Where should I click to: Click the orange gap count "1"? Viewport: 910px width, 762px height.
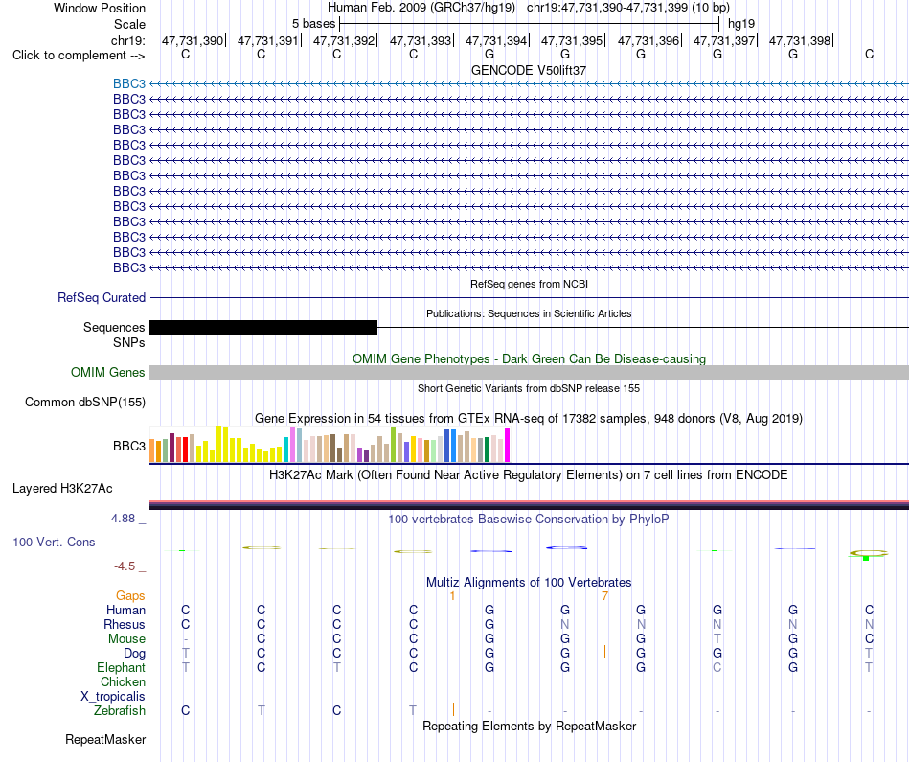[x=452, y=596]
